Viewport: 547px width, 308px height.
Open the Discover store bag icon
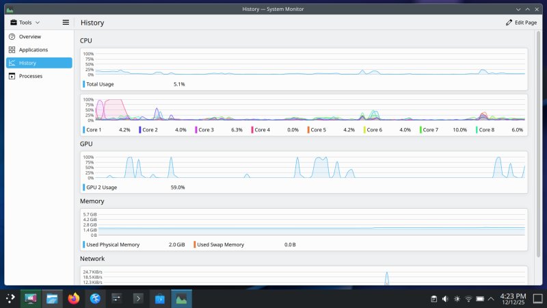tap(160, 298)
